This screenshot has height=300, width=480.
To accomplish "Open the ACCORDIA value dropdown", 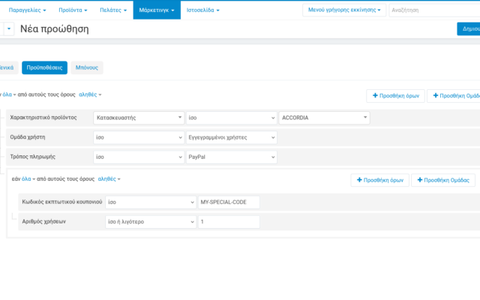I will coord(324,118).
